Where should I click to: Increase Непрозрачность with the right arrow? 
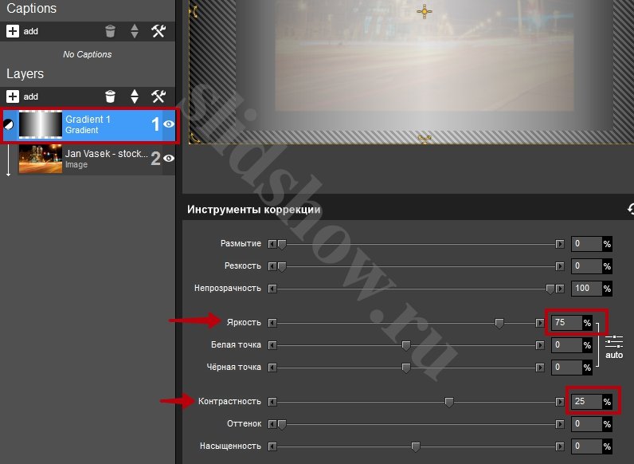pos(560,289)
